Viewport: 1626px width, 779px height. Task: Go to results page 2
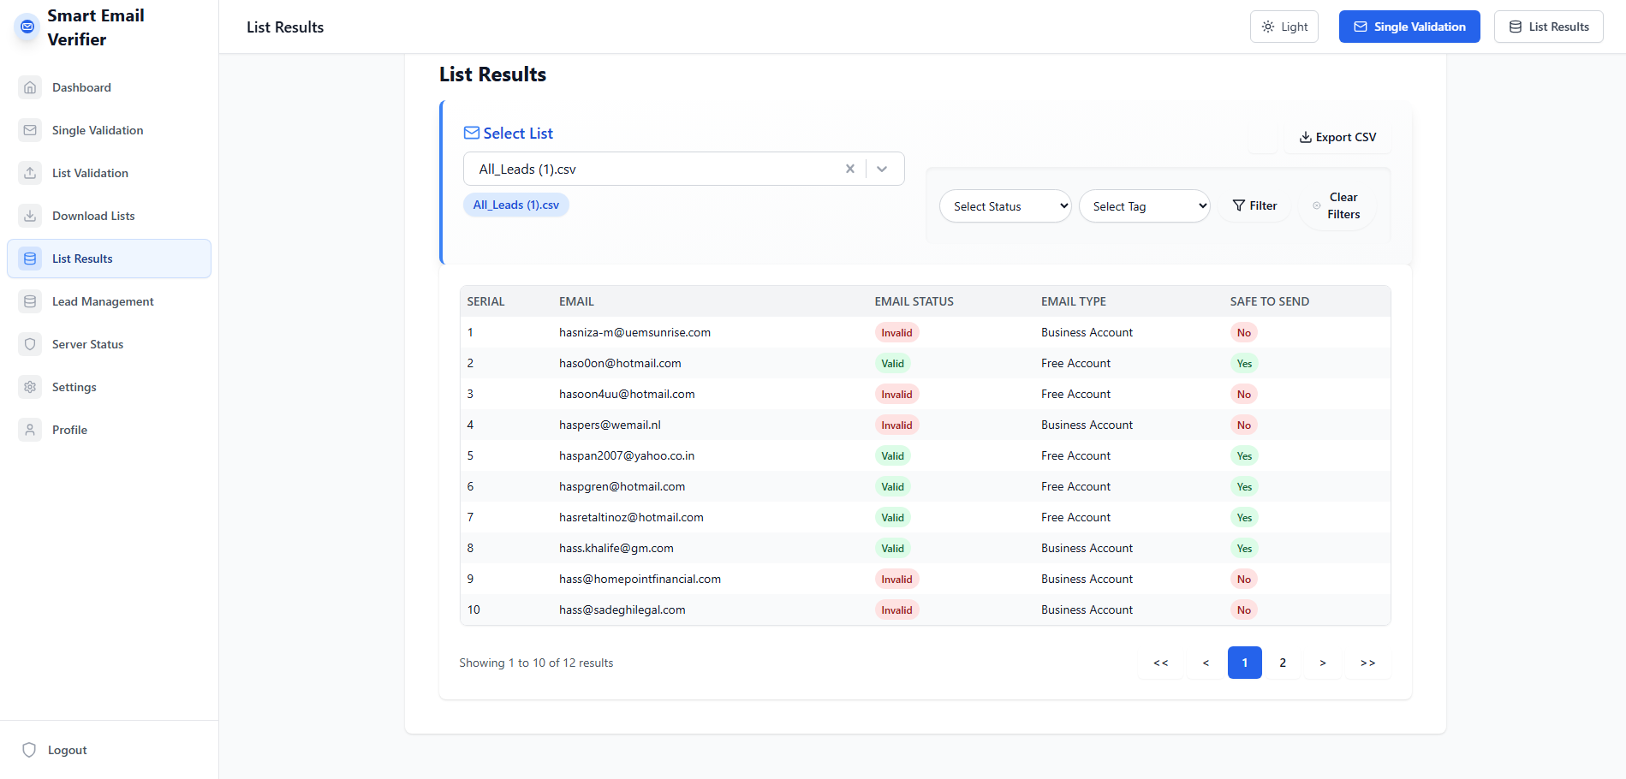point(1283,663)
